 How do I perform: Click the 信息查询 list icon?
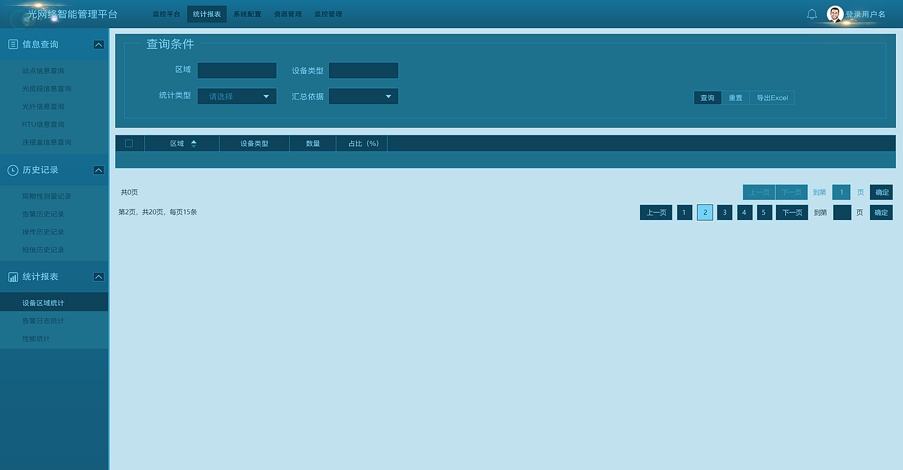13,44
